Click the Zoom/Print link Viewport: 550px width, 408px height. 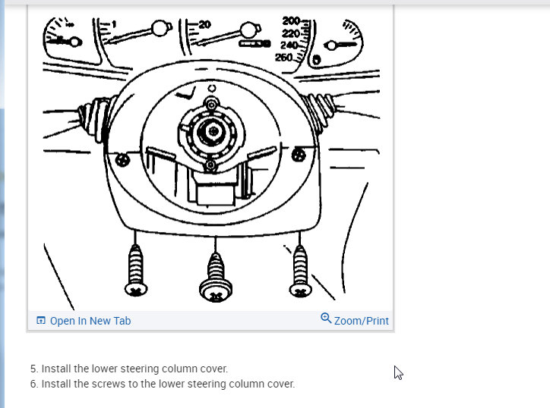tap(361, 321)
